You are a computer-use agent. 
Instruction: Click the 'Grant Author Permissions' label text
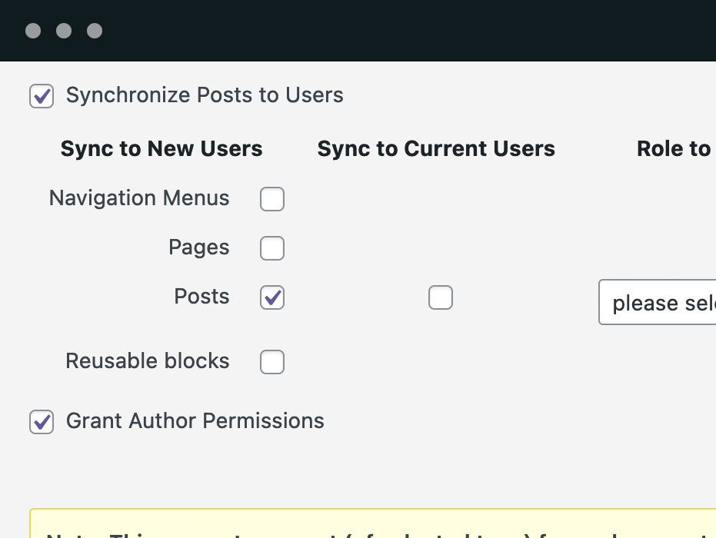[x=195, y=421]
